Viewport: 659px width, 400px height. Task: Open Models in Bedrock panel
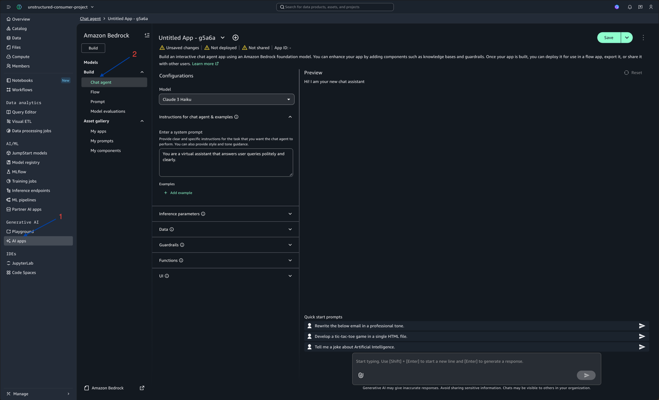[x=91, y=62]
